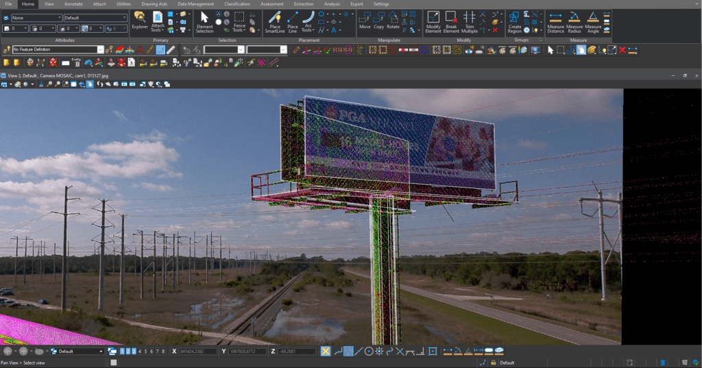702x368 pixels.
Task: Open the Classification ribbon tab
Action: pyautogui.click(x=237, y=4)
